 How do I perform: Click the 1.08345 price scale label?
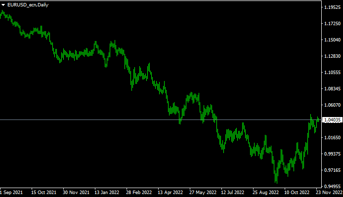pos(333,89)
